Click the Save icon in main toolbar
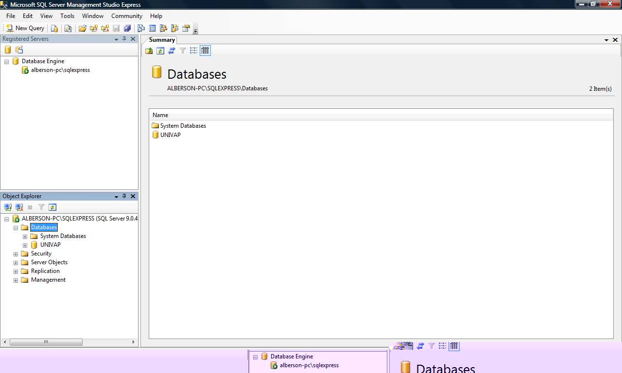Screen dimensions: 622x373 click(116, 28)
